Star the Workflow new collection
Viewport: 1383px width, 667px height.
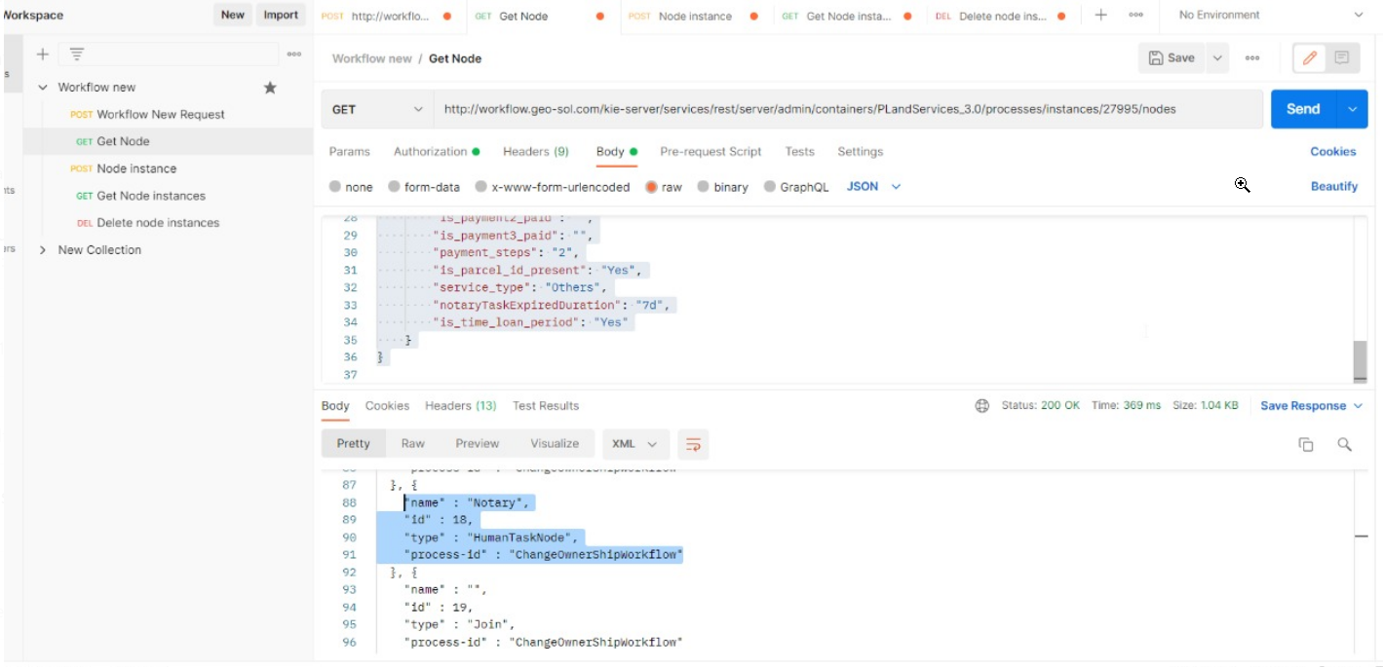click(270, 88)
